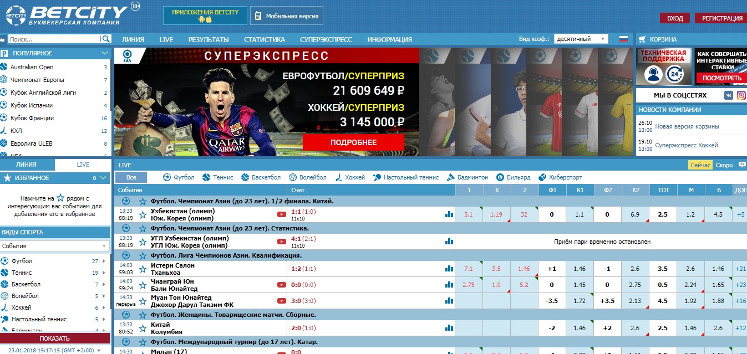Add Истерн Салон match to favorites
747x354 pixels.
pos(143,269)
